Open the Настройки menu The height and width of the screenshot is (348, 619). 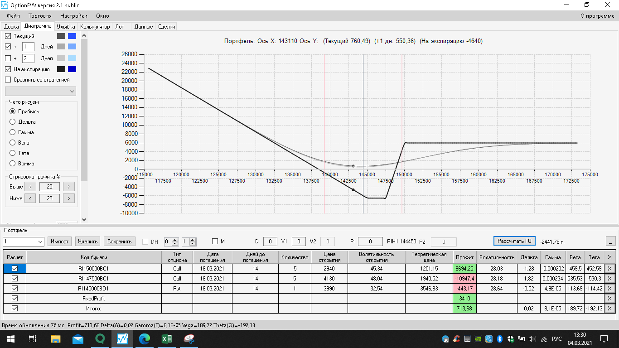pyautogui.click(x=74, y=16)
